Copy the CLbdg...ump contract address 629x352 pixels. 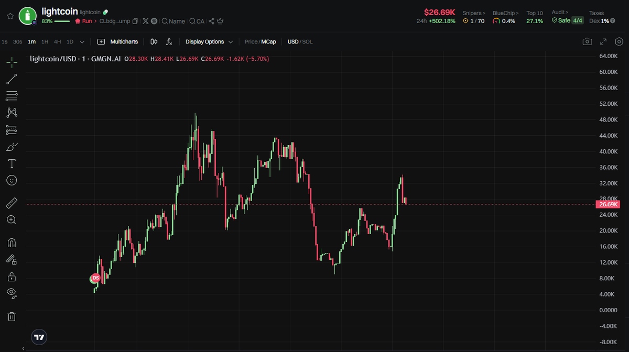click(x=135, y=21)
